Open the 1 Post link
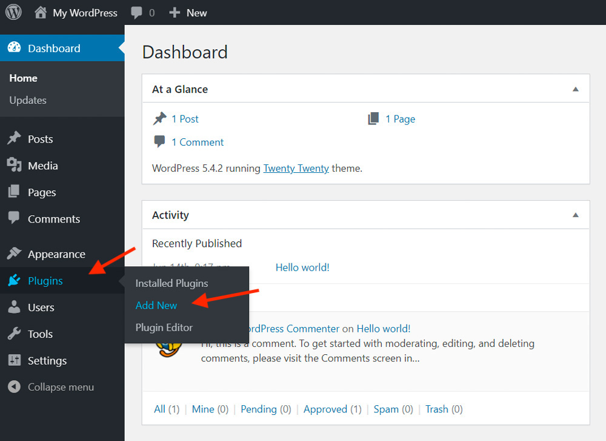The width and height of the screenshot is (606, 441). pos(185,119)
